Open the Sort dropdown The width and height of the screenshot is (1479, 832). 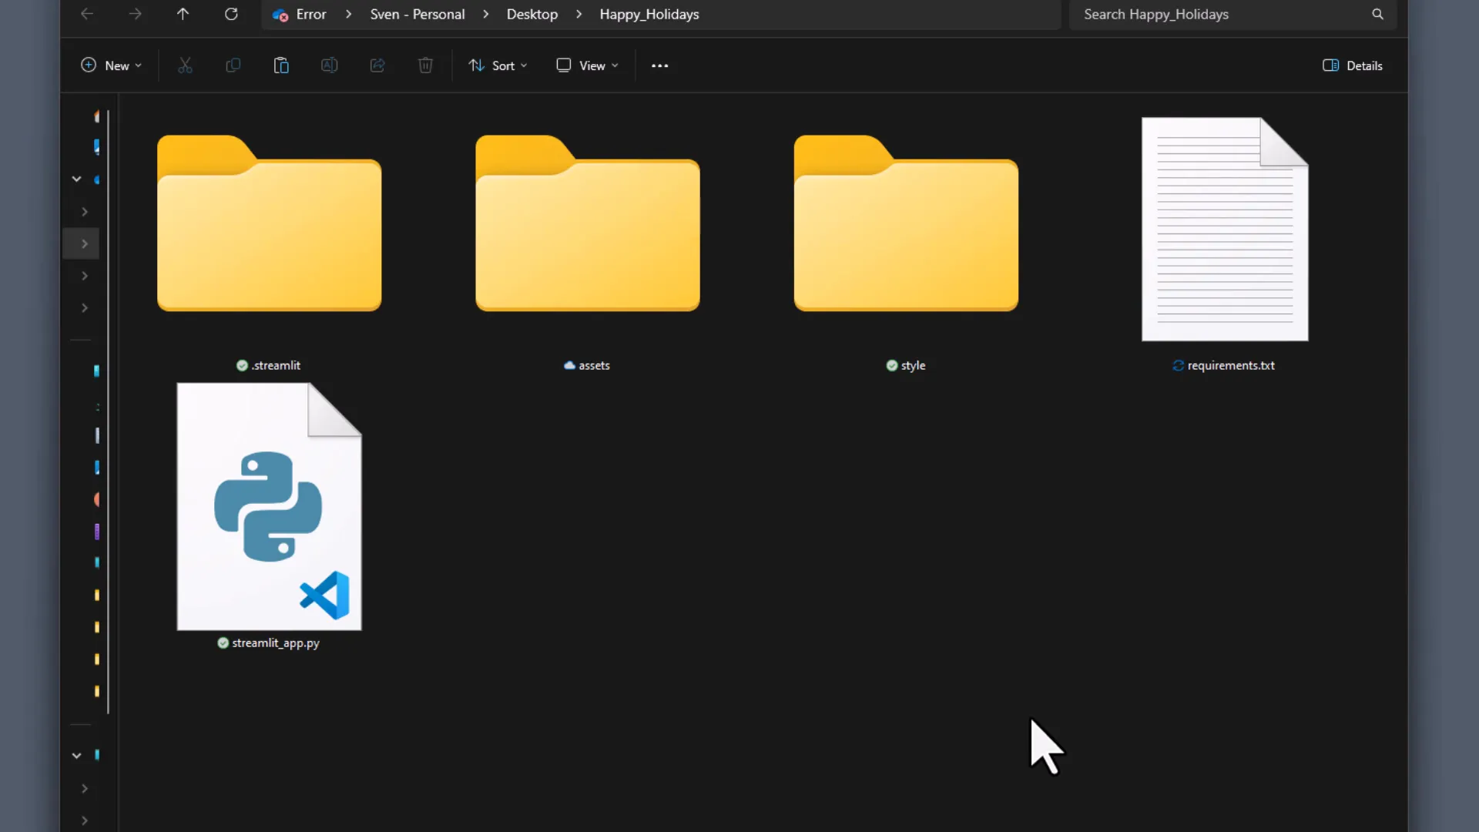497,65
